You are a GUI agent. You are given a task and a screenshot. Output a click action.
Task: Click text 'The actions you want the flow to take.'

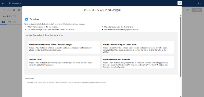click(x=119, y=27)
